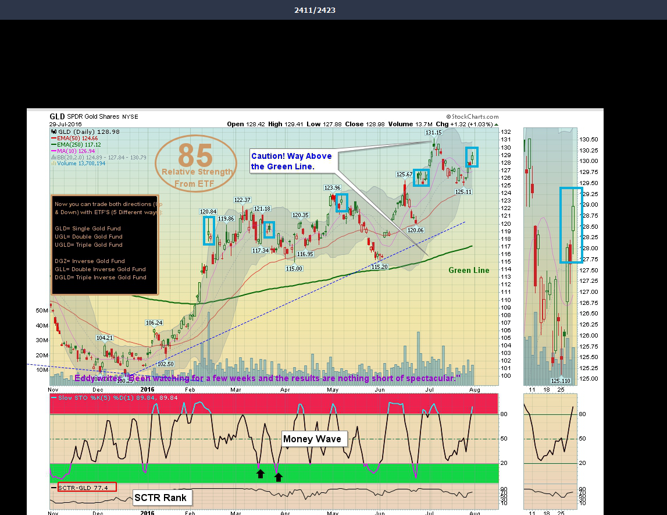The height and width of the screenshot is (515, 667).
Task: Click the DGLD= Triple Inverse Gold Fund line
Action: pyautogui.click(x=101, y=277)
